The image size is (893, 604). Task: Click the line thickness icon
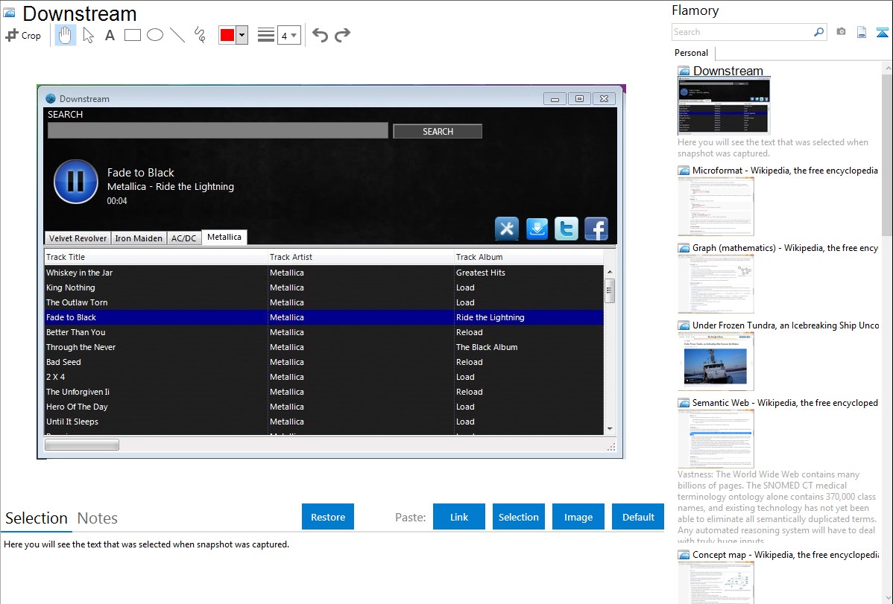click(x=266, y=35)
